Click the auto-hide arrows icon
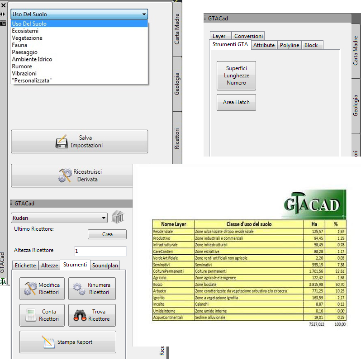 click(3, 14)
